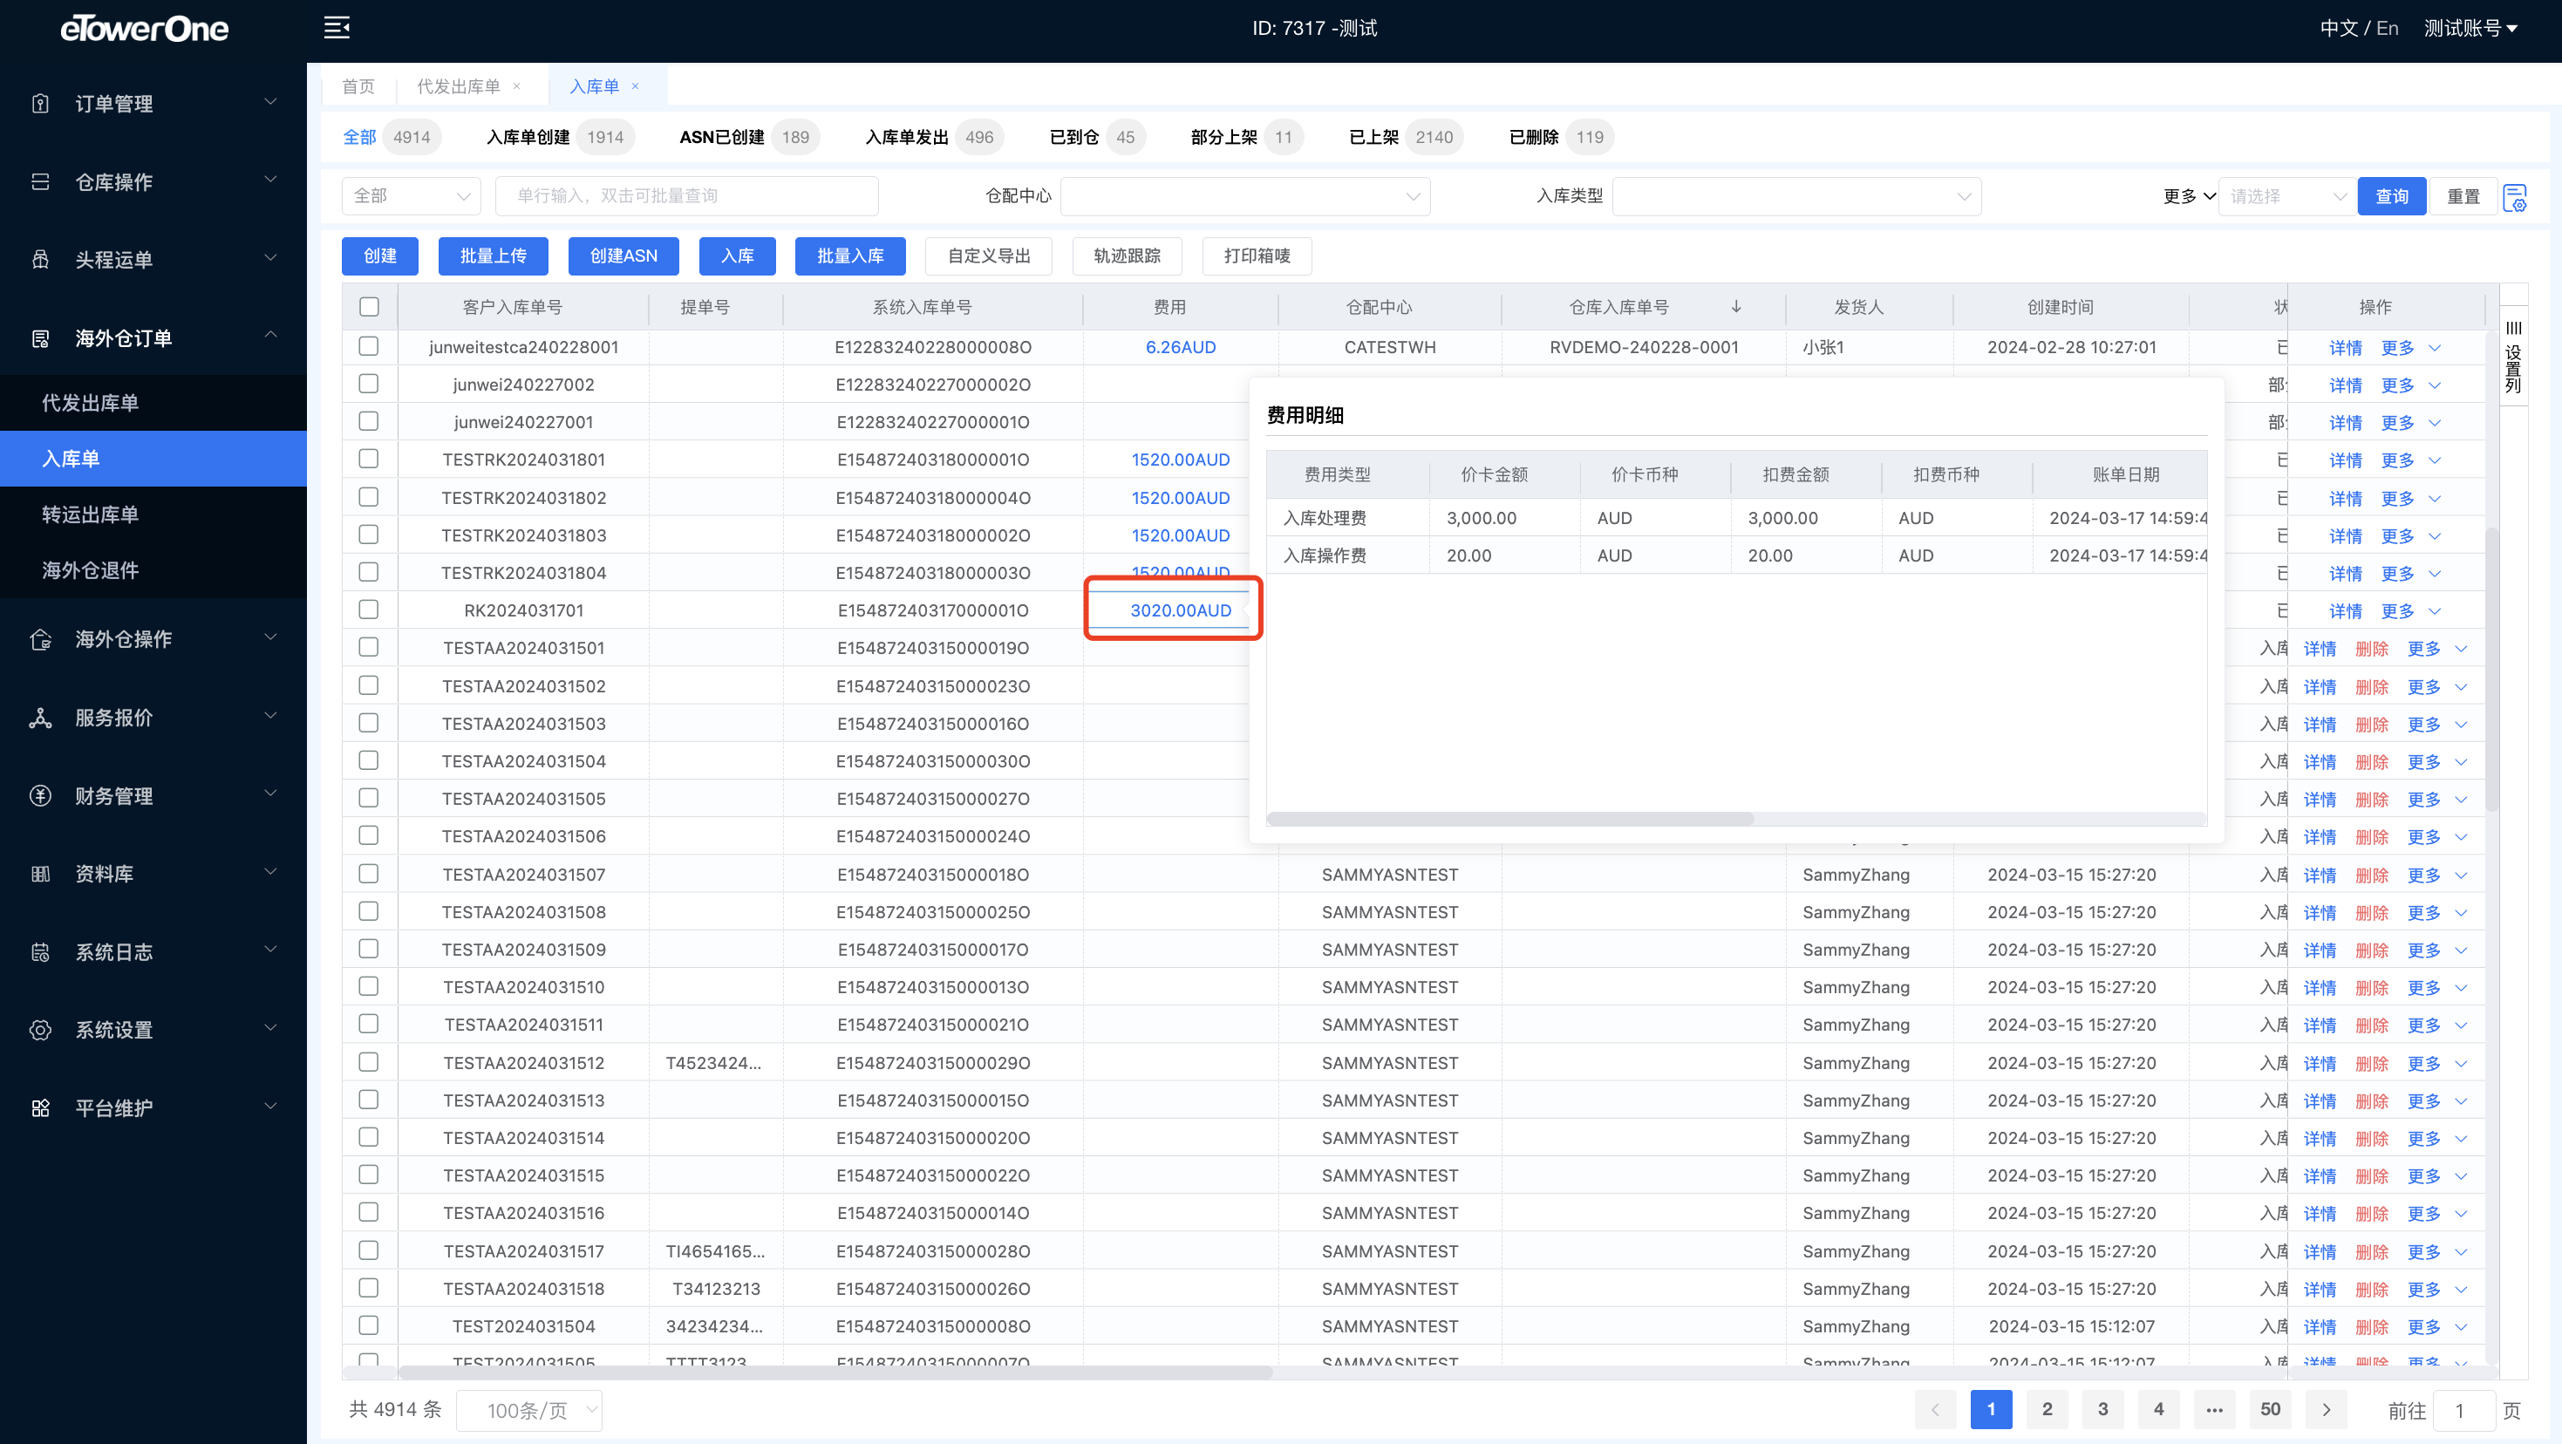
Task: Check the row TESTRK2024031801
Action: [369, 459]
